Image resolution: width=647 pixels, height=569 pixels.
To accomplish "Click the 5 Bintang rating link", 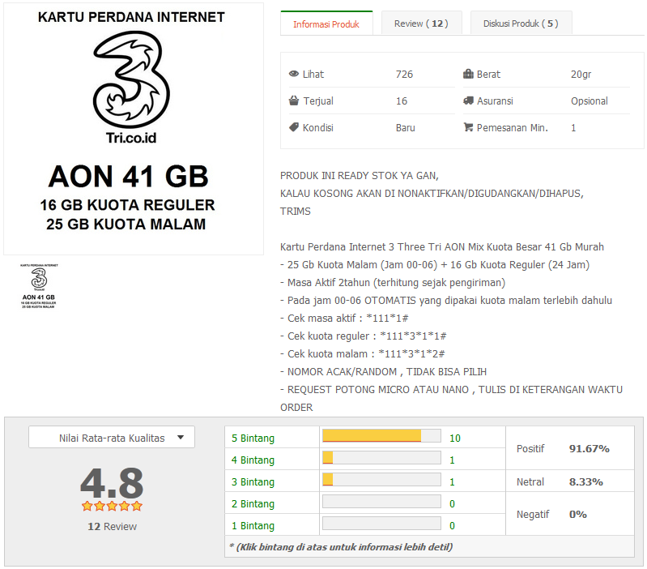I will coord(253,439).
